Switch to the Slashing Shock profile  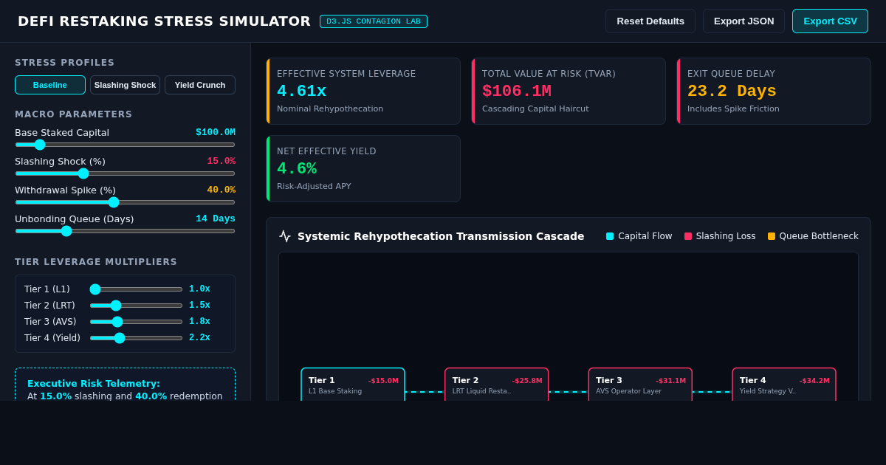coord(125,85)
